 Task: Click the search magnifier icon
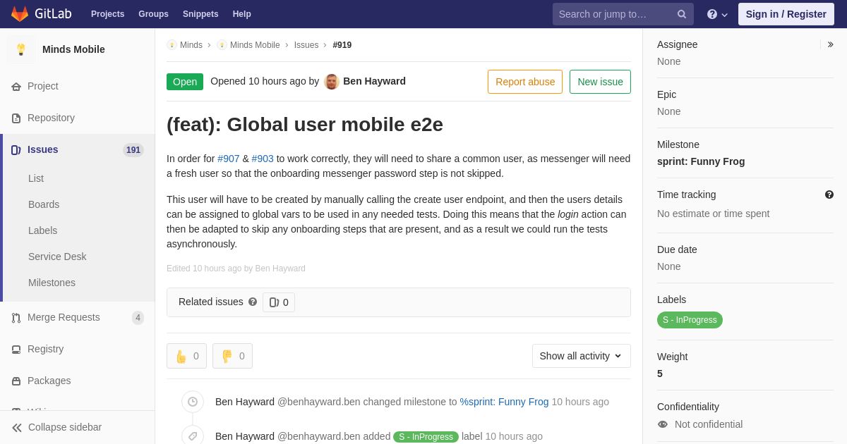coord(682,14)
